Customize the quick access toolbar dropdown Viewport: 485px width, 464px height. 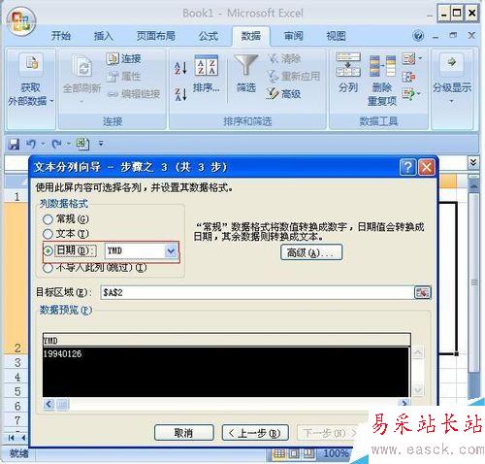tap(101, 144)
